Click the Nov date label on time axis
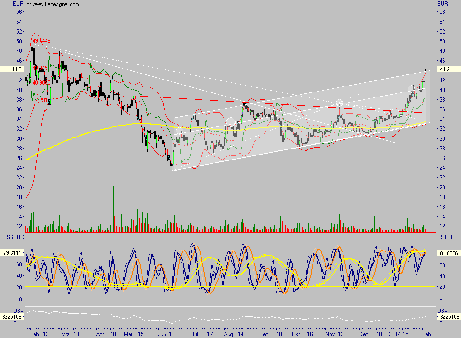 pyautogui.click(x=330, y=334)
